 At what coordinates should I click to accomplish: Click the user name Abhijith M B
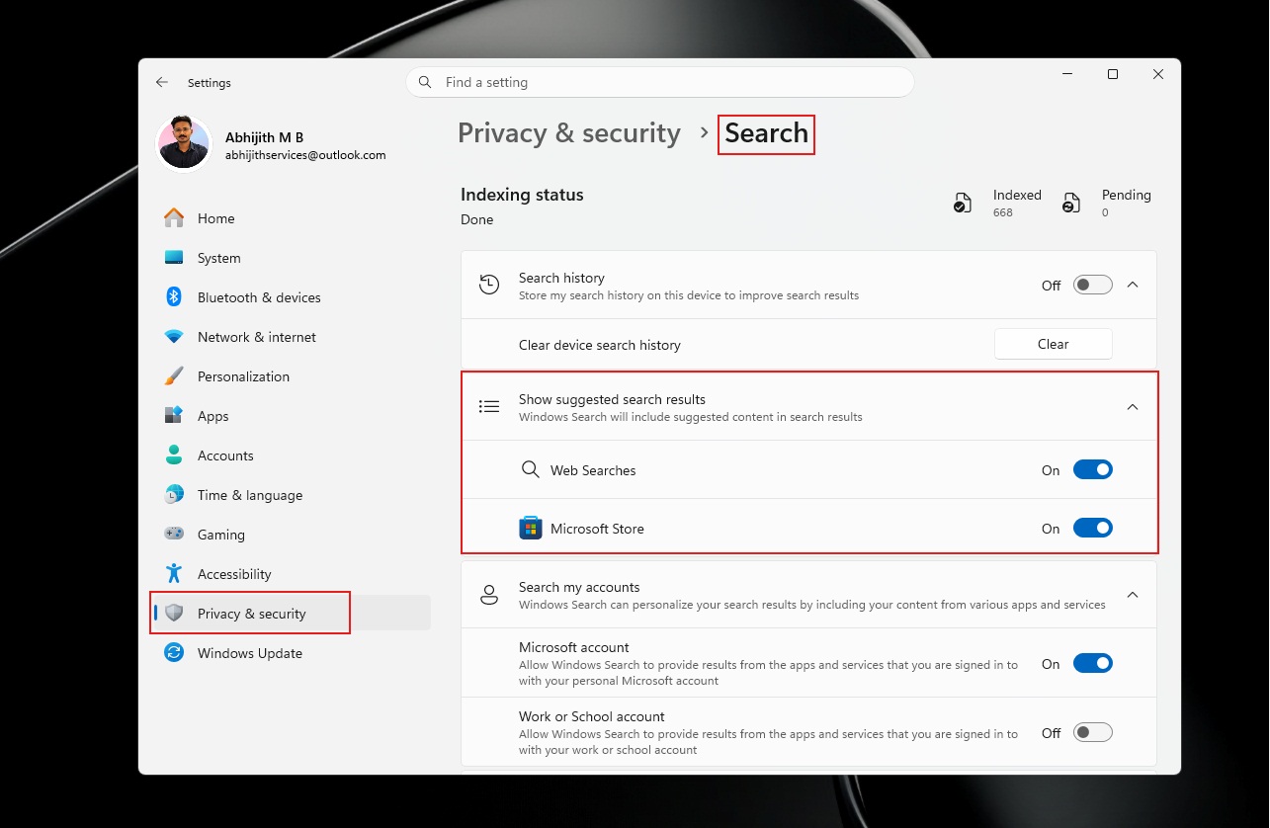tap(265, 137)
